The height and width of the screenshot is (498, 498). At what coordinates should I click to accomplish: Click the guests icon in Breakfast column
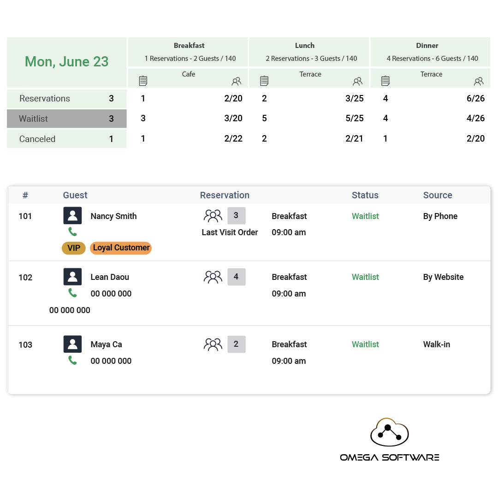tap(237, 82)
